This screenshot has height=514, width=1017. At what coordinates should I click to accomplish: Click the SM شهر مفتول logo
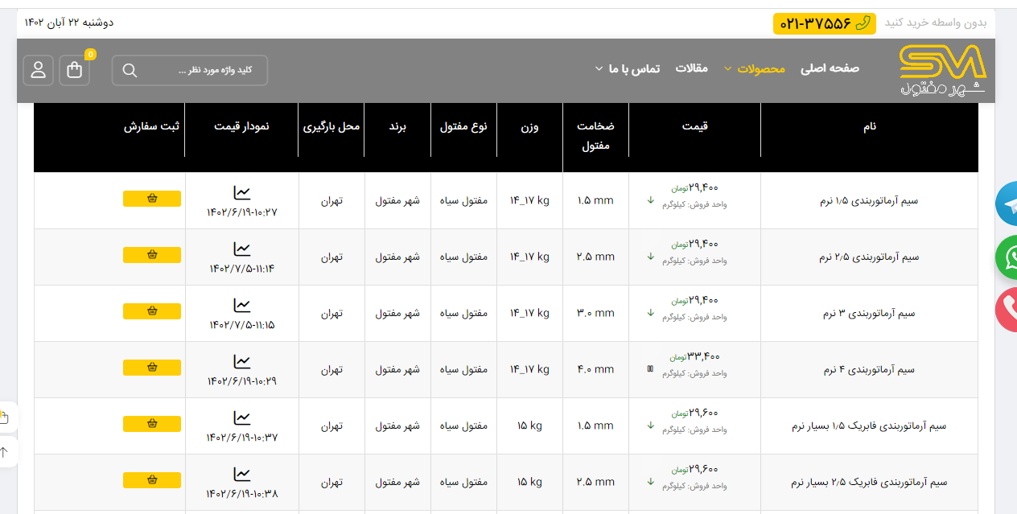pos(942,70)
